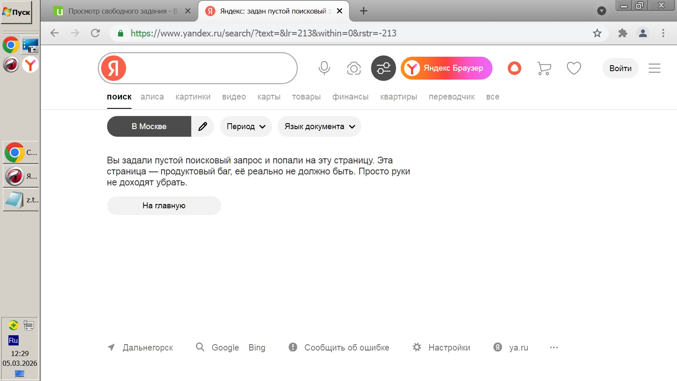This screenshot has width=677, height=381.
Task: Toggle the search filters panel button
Action: [x=383, y=68]
